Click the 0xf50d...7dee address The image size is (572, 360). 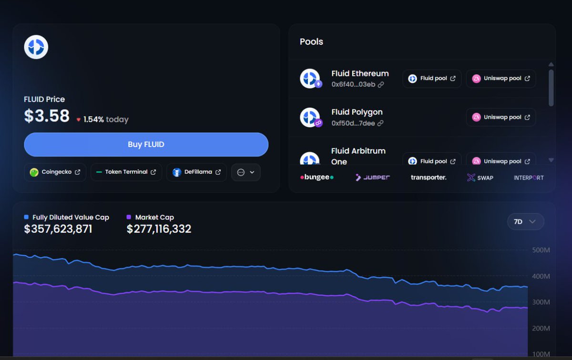point(353,123)
